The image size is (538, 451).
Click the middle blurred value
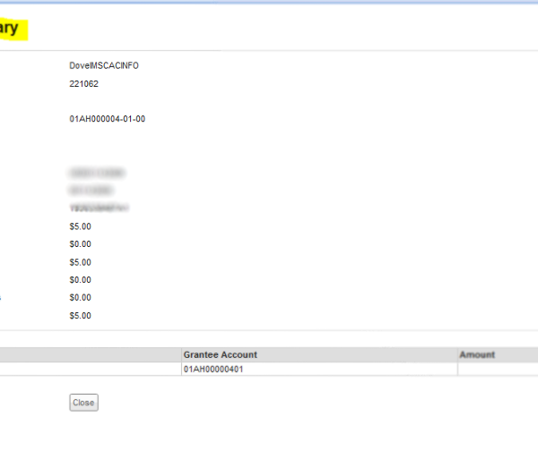(x=90, y=190)
